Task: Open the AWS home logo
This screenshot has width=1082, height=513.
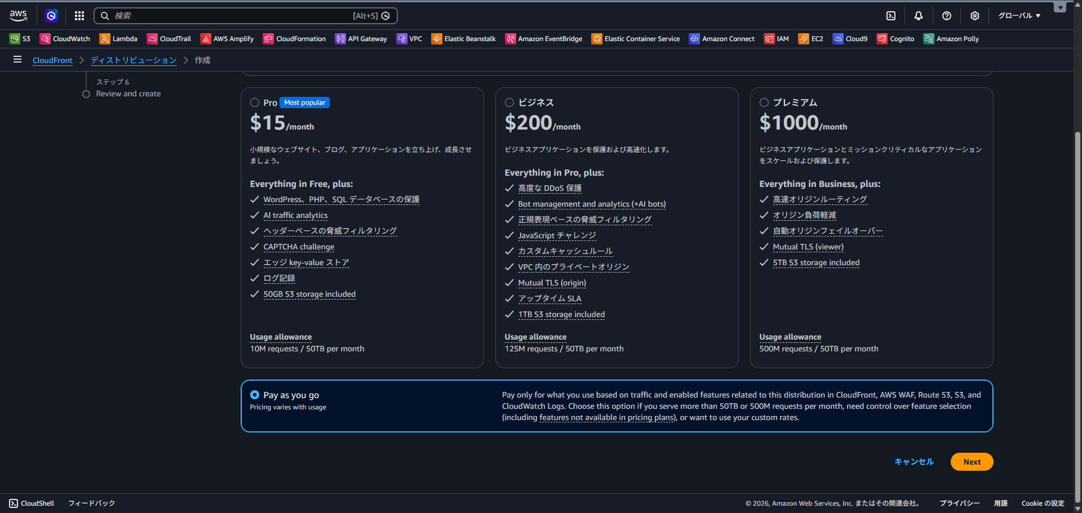Action: pyautogui.click(x=18, y=16)
